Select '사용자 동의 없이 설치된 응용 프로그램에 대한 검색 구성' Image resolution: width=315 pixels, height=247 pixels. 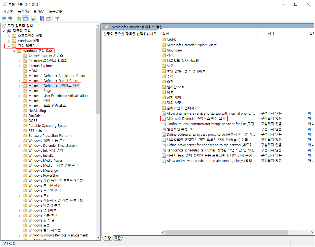[209, 155]
